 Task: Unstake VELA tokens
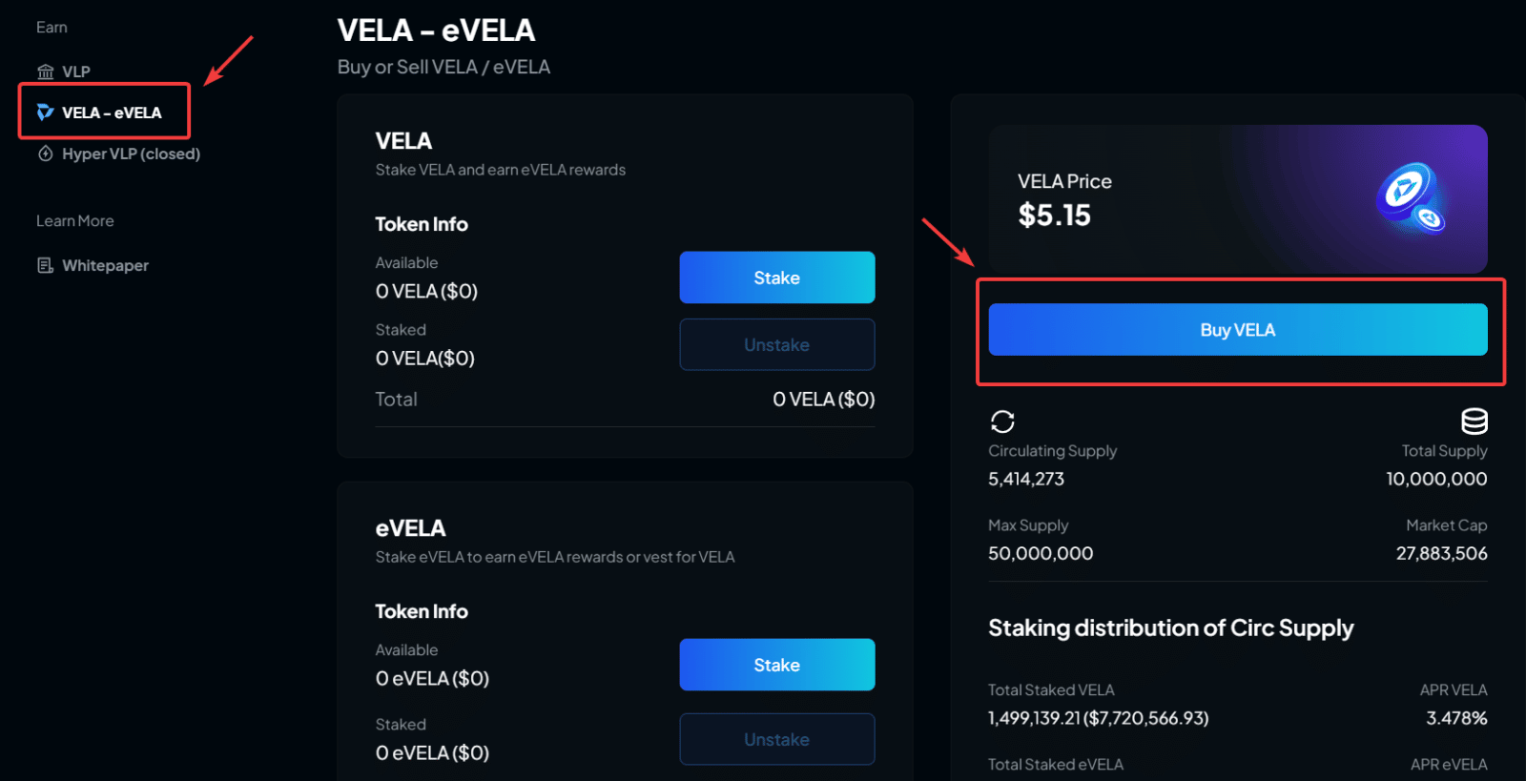[x=776, y=344]
